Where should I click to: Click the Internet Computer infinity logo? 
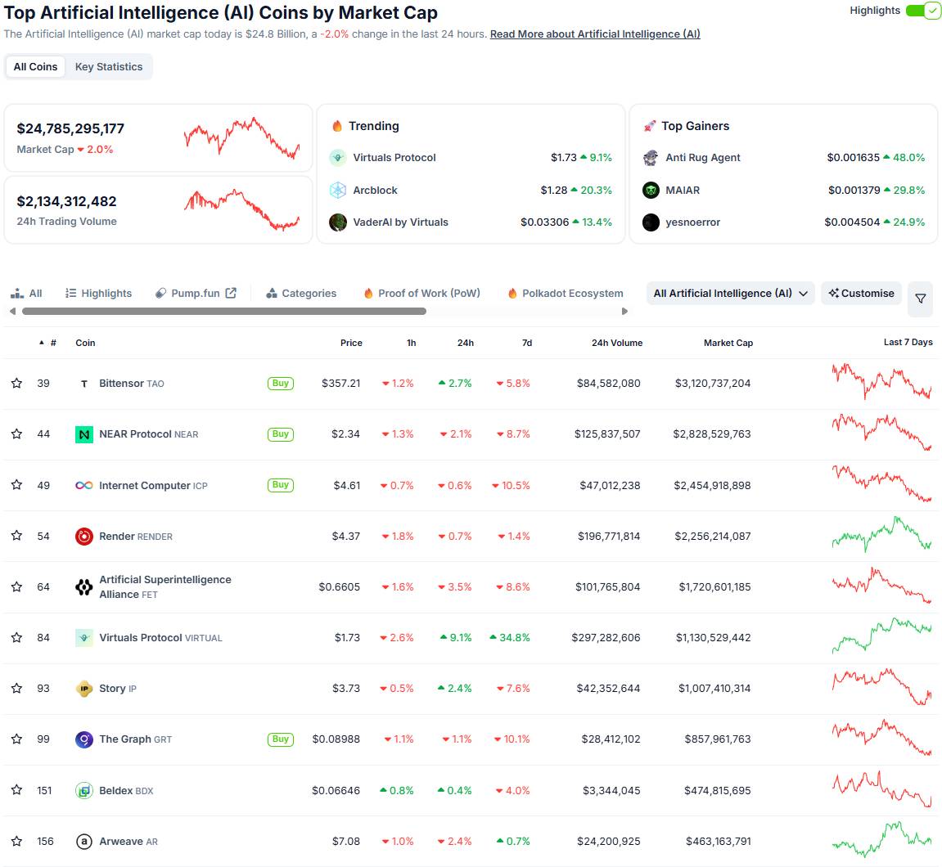coord(84,485)
